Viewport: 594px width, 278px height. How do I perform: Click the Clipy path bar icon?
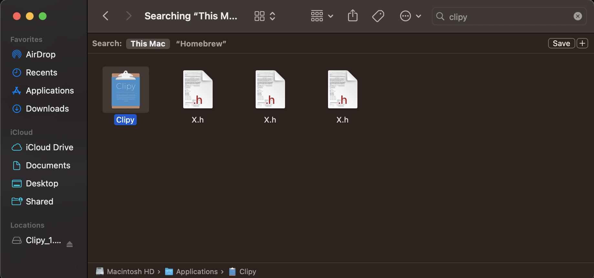pos(232,272)
